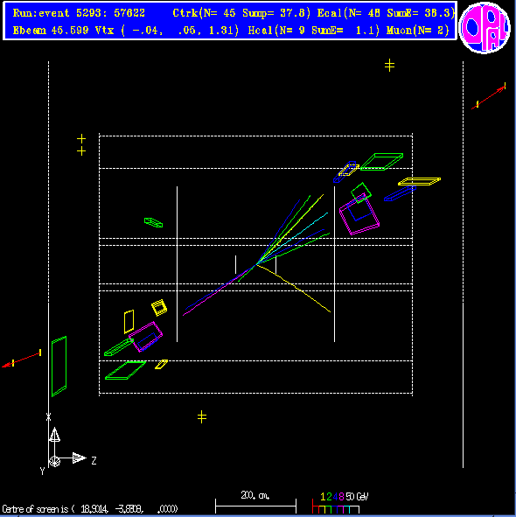Click the red arrow at lower left
This screenshot has width=516, height=517.
tap(22, 359)
